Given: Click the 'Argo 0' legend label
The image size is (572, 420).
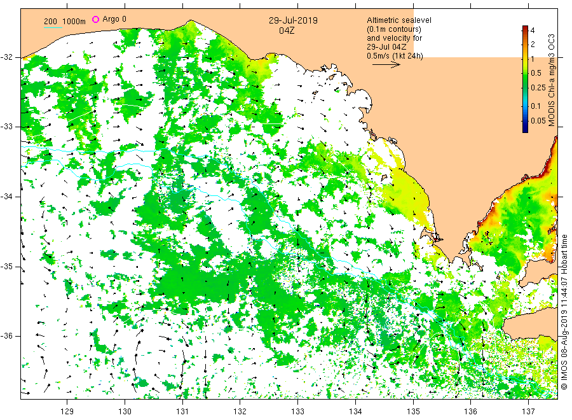Looking at the screenshot, I should point(114,19).
